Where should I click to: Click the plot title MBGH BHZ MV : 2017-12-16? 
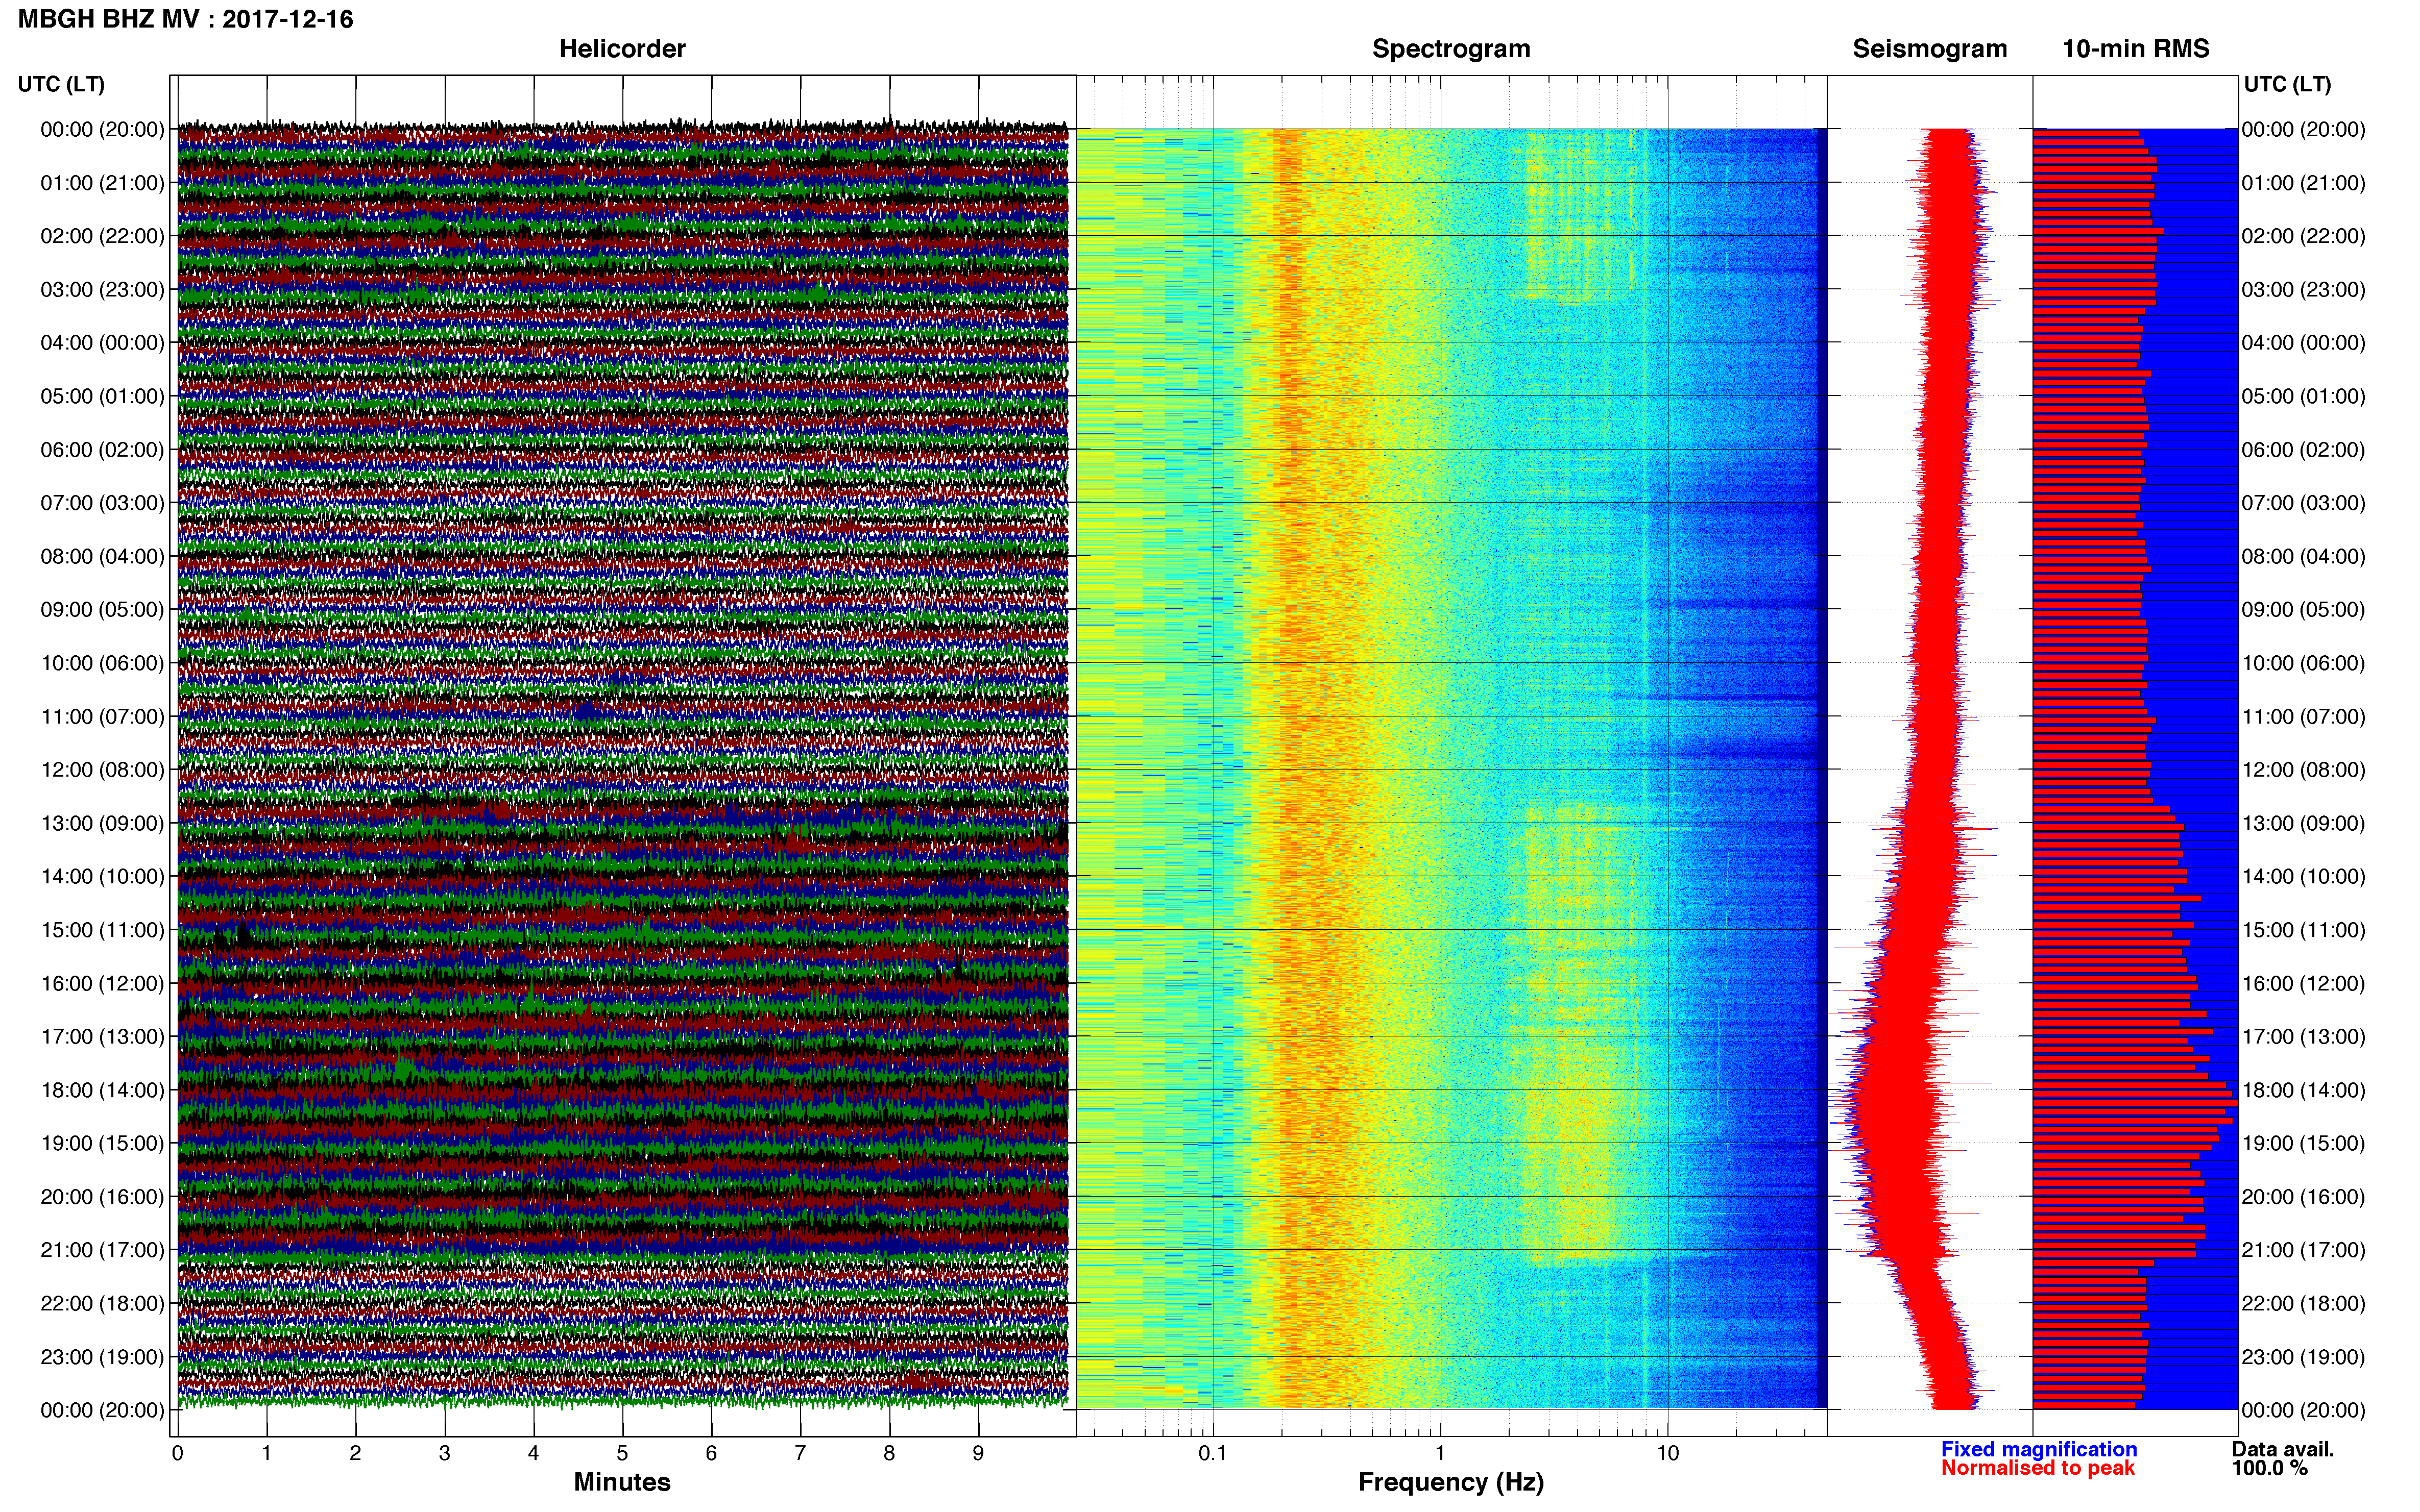pyautogui.click(x=186, y=19)
